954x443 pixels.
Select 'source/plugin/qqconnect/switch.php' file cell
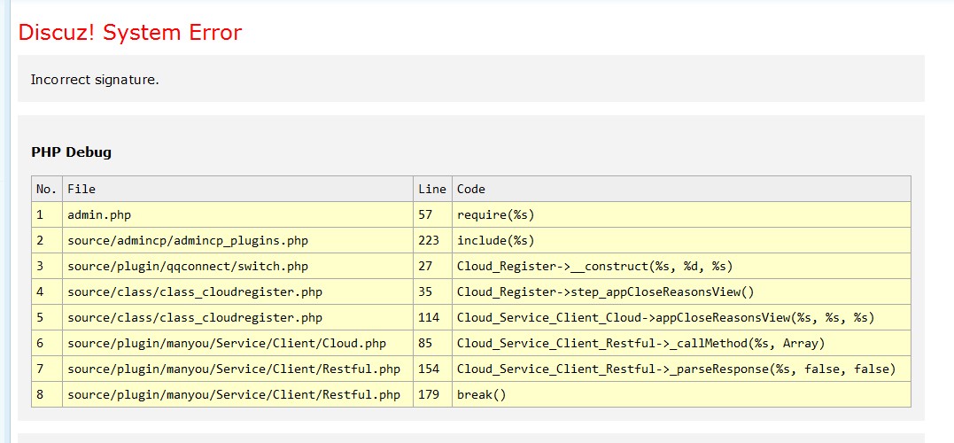click(x=238, y=266)
